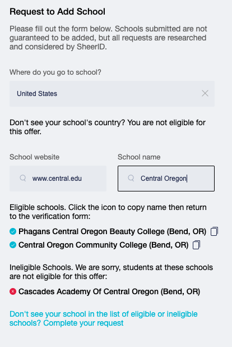Focus the School name field with Central Oregon
Image resolution: width=232 pixels, height=347 pixels.
tap(166, 179)
